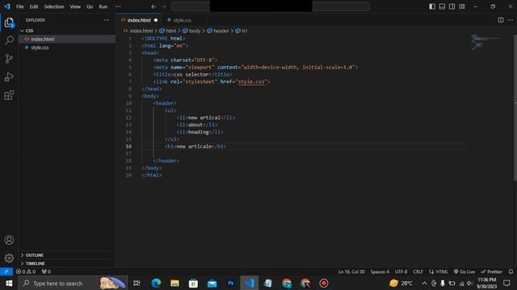Go back with the navigation arrow
The image size is (517, 290).
(x=153, y=6)
